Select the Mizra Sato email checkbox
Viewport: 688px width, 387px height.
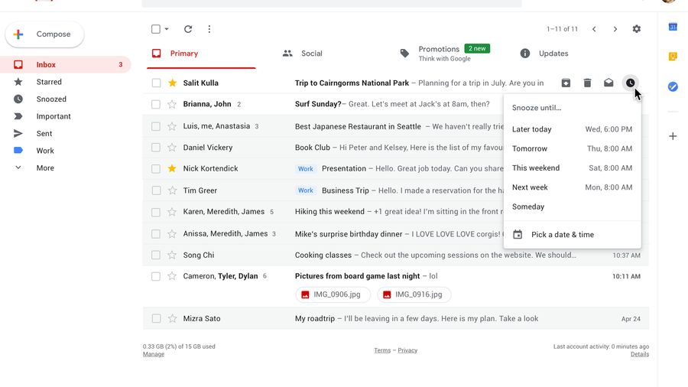pyautogui.click(x=156, y=319)
